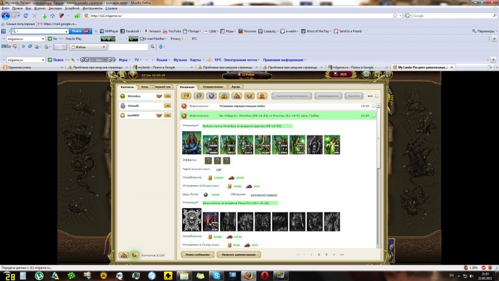Click the fourth filter icon with blue badge
499x281 pixels.
pos(224,96)
